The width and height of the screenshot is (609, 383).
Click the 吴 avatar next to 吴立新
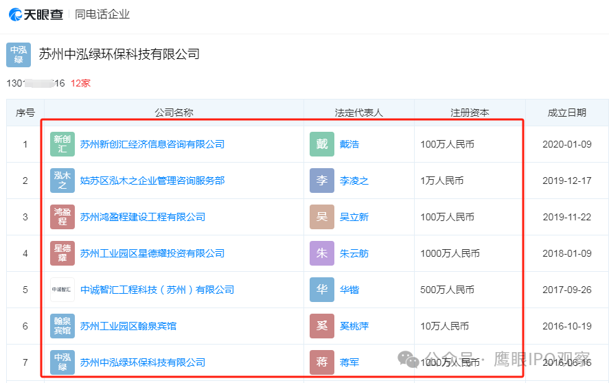pos(321,217)
